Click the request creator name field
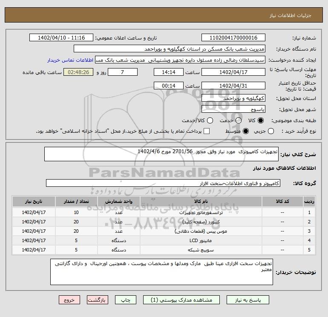Image resolution: width=328 pixels, height=317 pixels. (x=180, y=60)
